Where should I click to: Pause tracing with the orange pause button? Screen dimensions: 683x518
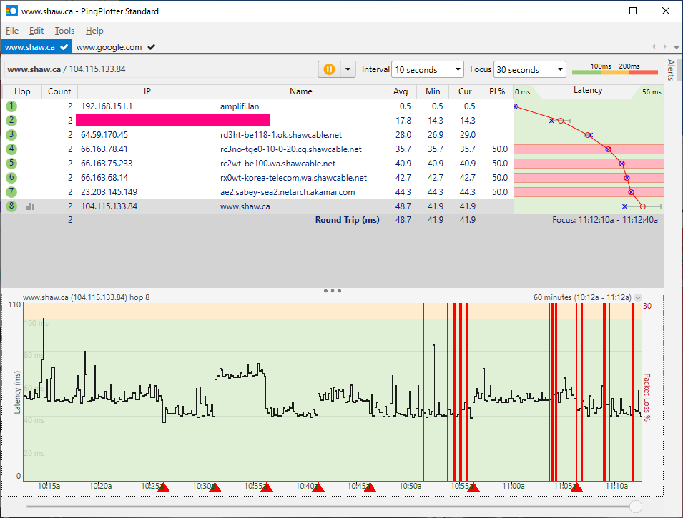[x=329, y=69]
